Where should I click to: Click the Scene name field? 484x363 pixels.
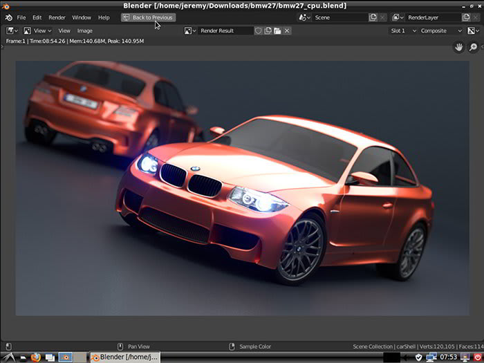(340, 17)
